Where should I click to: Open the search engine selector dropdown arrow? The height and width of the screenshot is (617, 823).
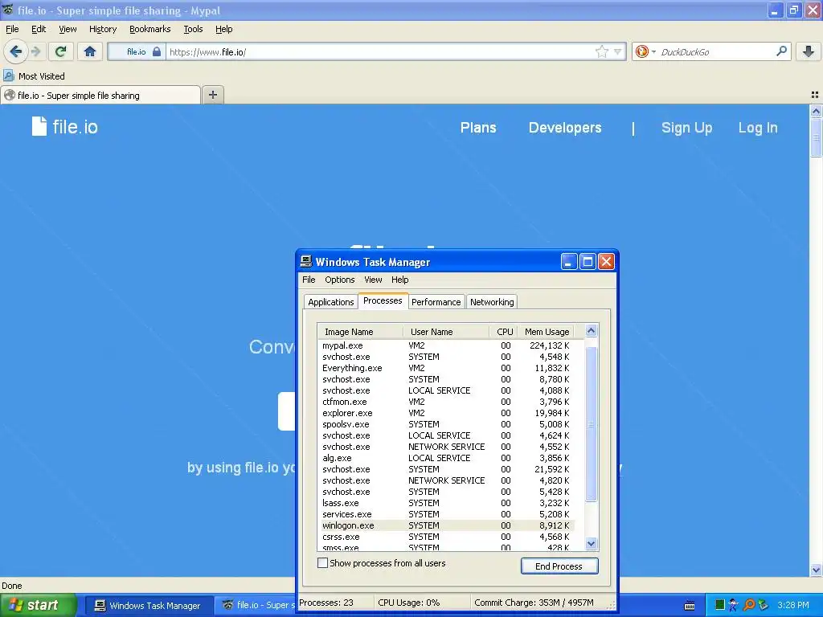click(653, 52)
